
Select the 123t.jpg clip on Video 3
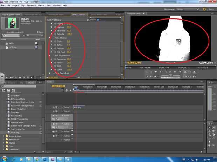[x=79, y=107]
